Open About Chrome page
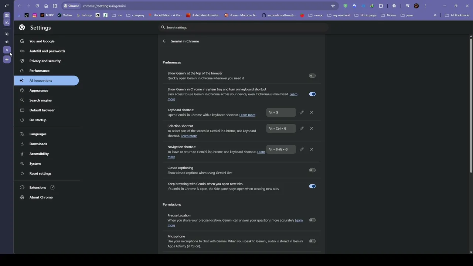 tap(46, 197)
